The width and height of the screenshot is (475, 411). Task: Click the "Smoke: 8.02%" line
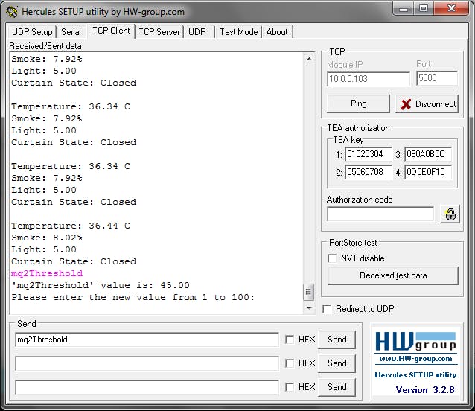[47, 238]
